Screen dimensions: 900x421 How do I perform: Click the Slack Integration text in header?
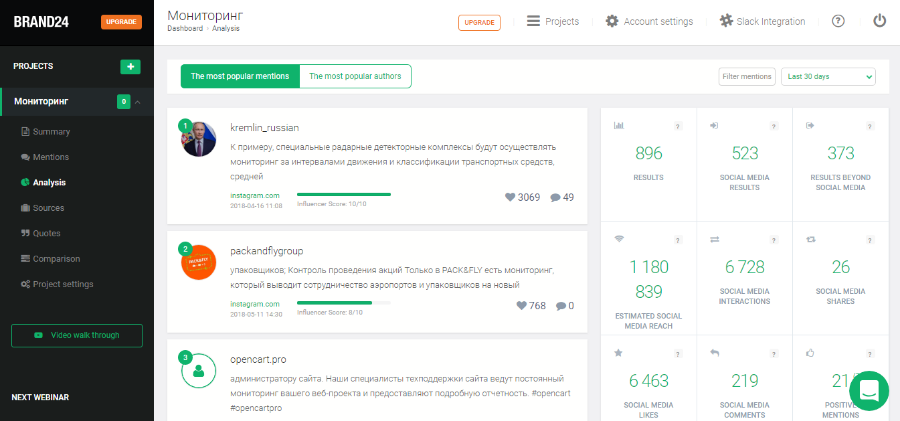pos(771,21)
